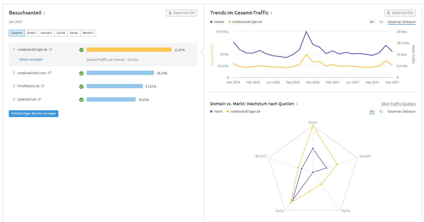Viewport: 424px width, 222px height.
Task: Click the blue 21,81% share bar
Action: (115, 86)
